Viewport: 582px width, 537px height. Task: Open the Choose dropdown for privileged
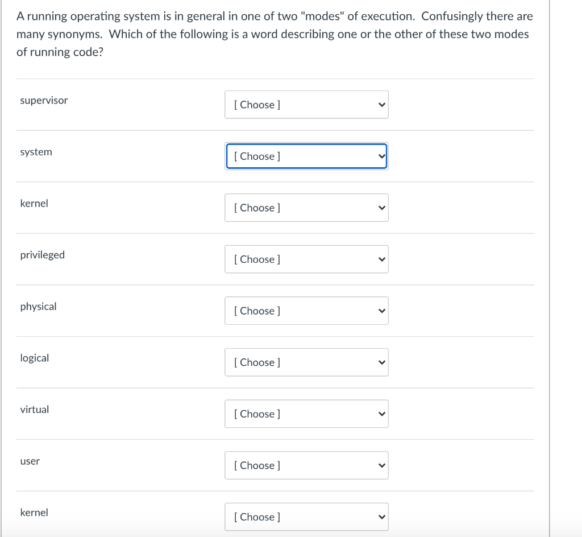point(306,259)
